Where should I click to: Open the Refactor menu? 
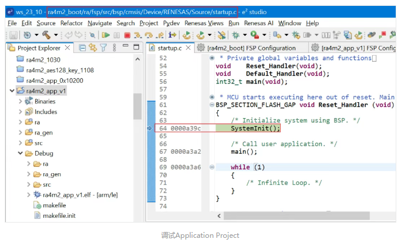(x=72, y=23)
